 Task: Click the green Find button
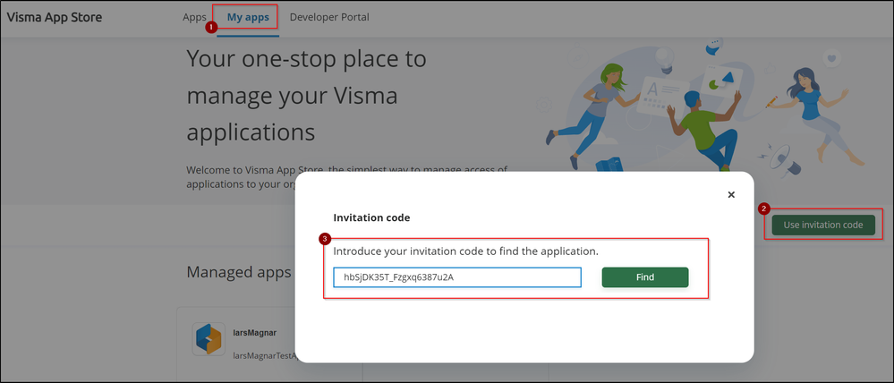(645, 277)
